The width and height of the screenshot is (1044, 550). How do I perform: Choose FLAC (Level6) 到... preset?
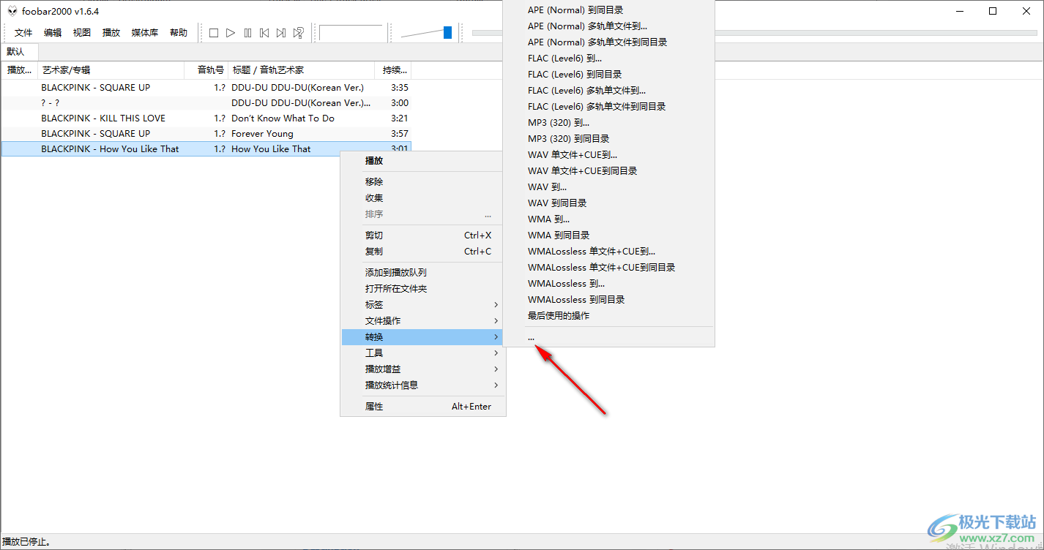pyautogui.click(x=608, y=59)
